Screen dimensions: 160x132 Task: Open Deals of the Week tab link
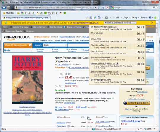[x=64, y=41]
